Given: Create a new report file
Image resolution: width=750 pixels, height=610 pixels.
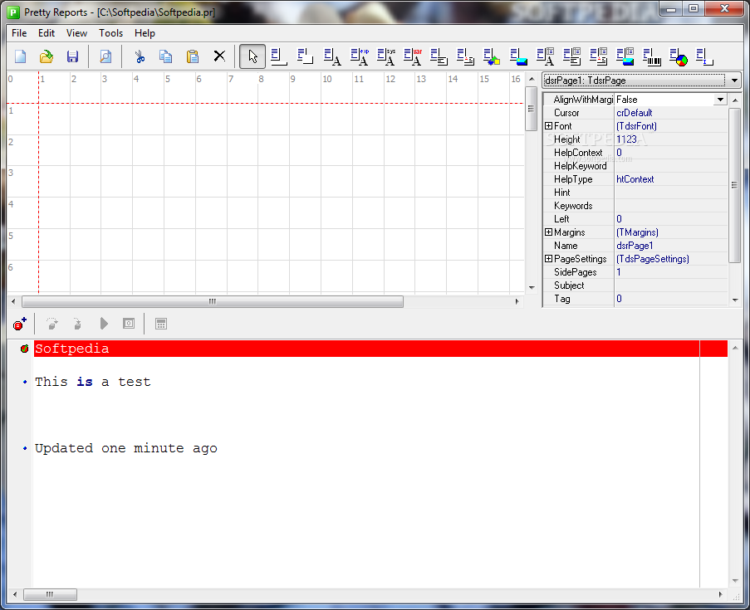Looking at the screenshot, I should tap(20, 57).
